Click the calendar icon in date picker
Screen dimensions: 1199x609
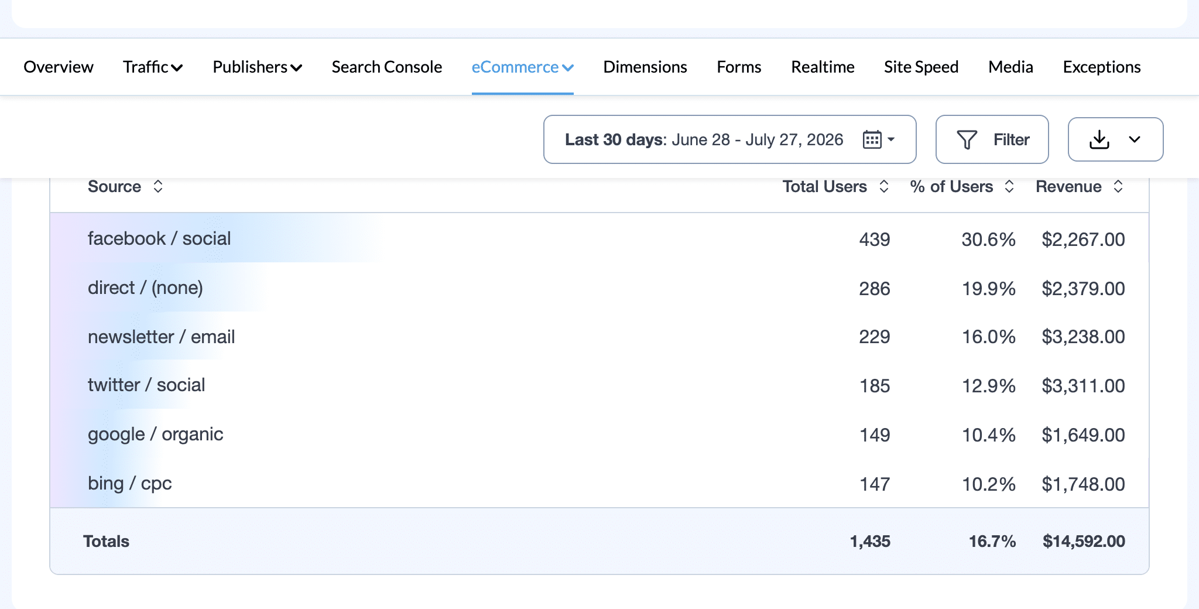872,139
